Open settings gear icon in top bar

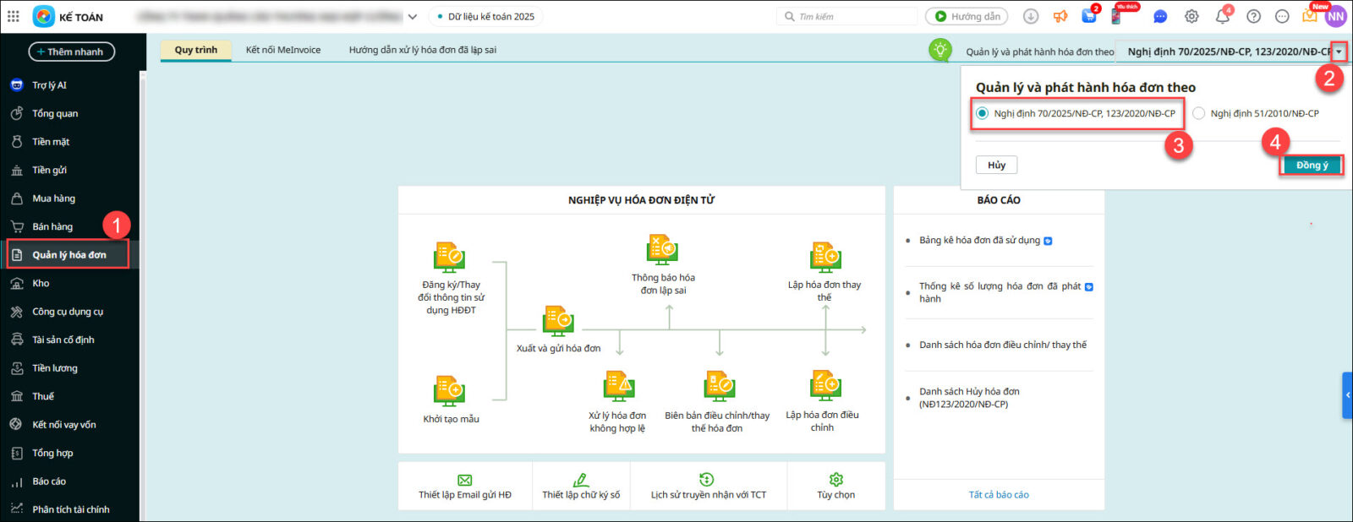pos(1191,17)
